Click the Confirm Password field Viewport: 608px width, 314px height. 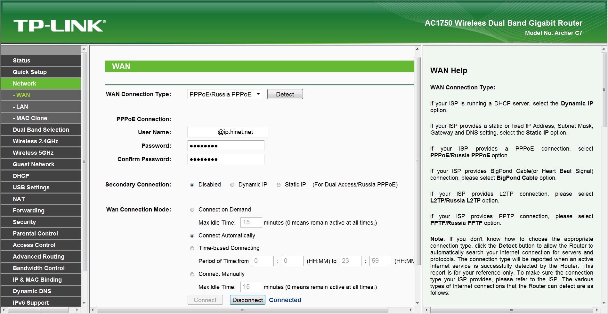pos(226,159)
